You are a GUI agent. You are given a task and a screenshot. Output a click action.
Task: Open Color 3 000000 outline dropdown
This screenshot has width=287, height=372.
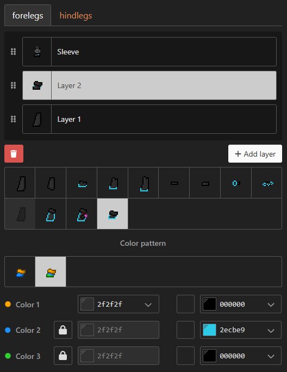coord(241,356)
